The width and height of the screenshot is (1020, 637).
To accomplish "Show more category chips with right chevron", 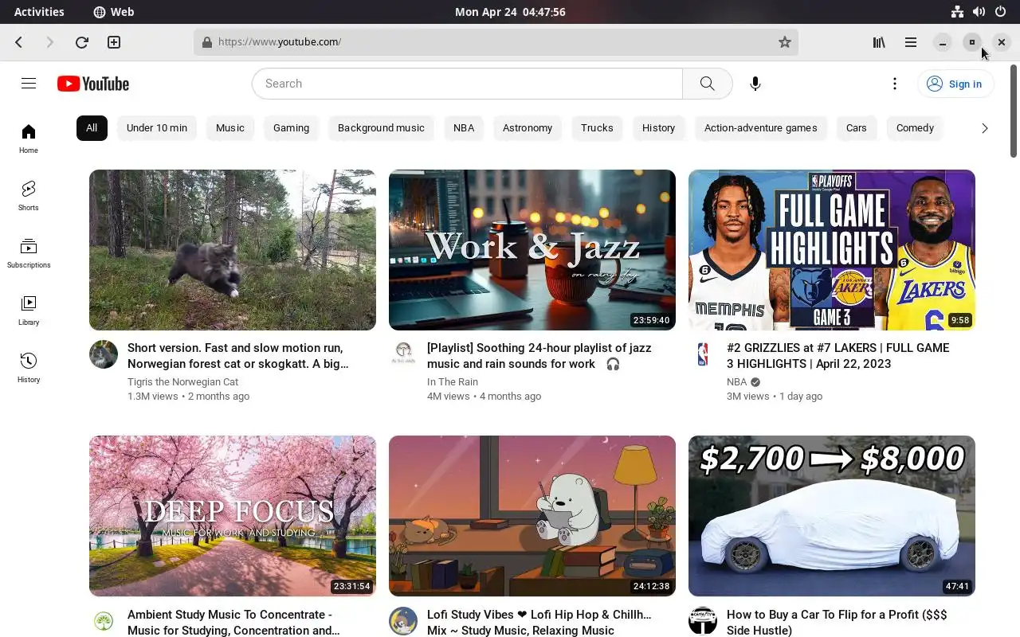I will click(985, 128).
